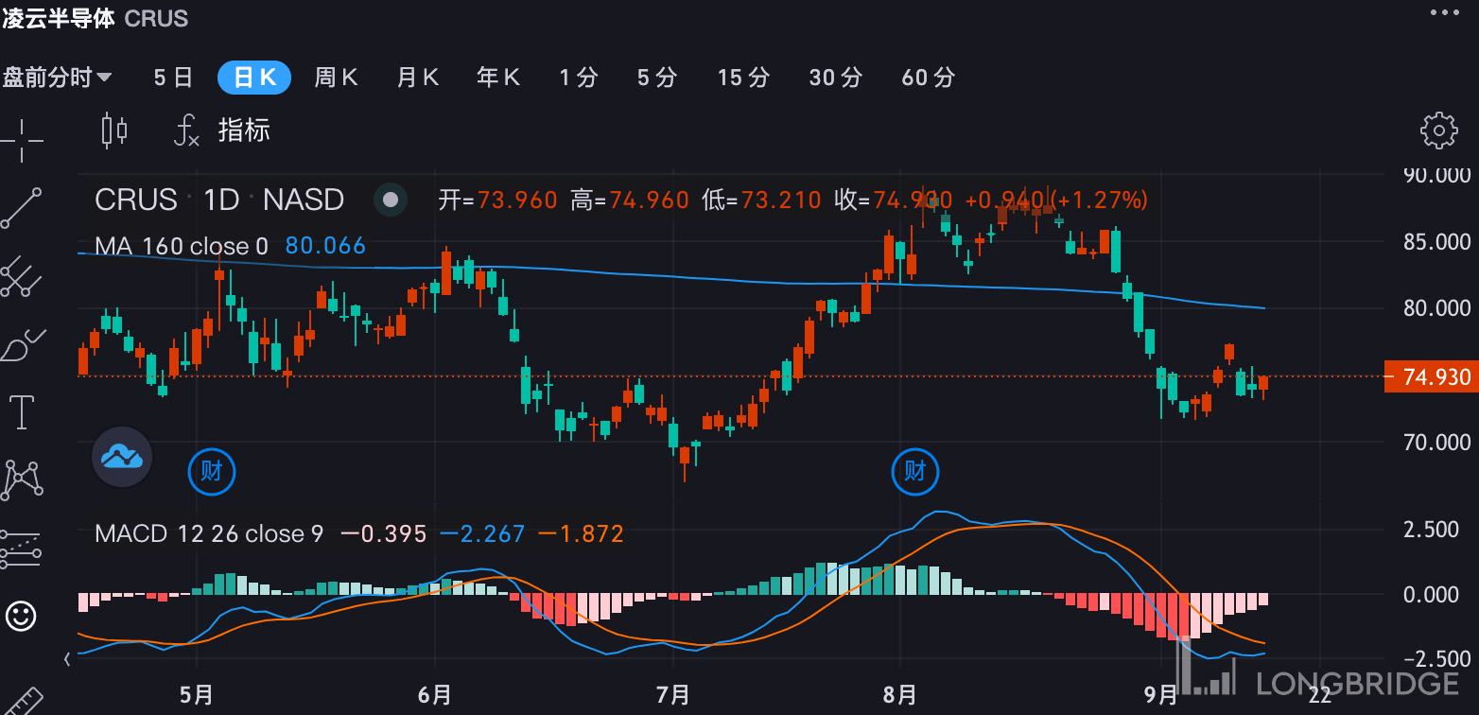1479x715 pixels.
Task: Switch to the 1分 timeframe
Action: point(579,78)
